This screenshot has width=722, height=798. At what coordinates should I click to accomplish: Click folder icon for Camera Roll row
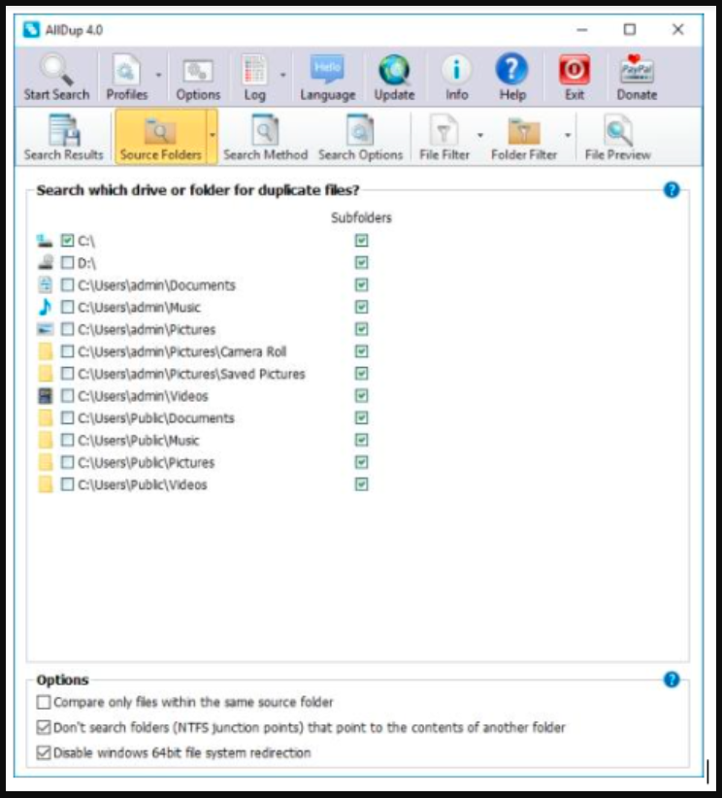pyautogui.click(x=45, y=351)
